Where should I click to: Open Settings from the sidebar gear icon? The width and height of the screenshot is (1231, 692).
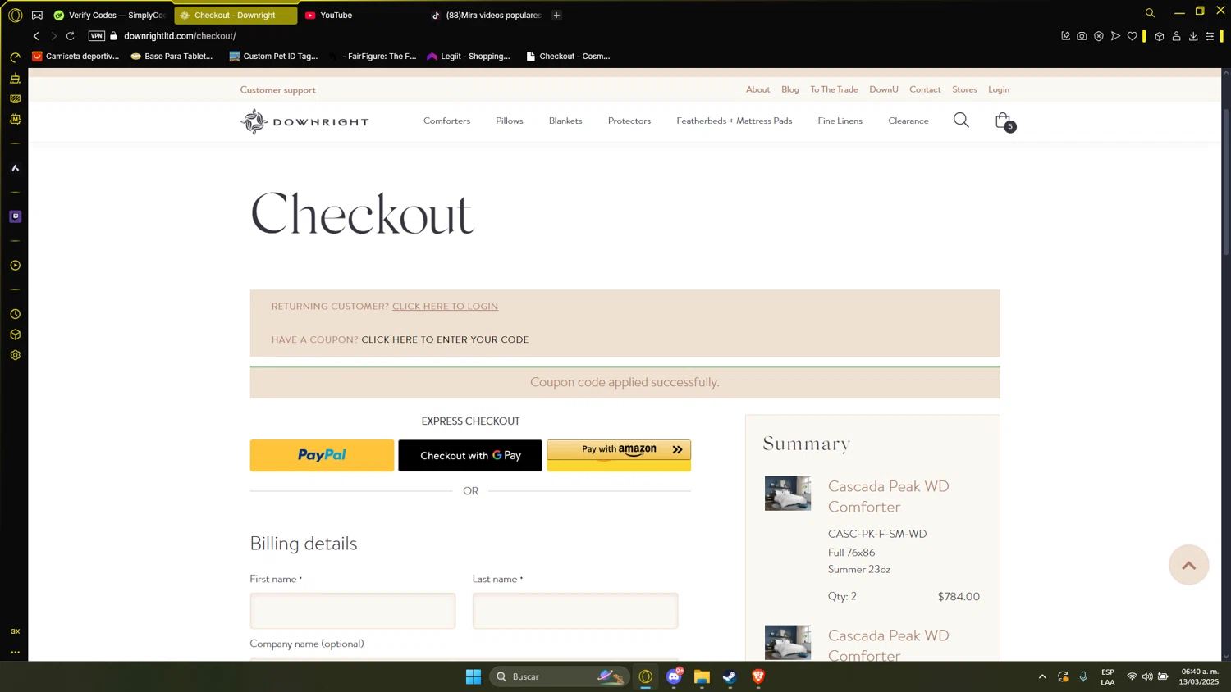15,355
